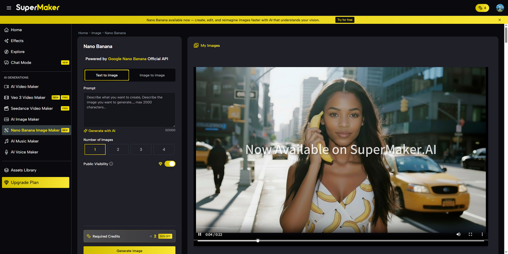Image resolution: width=508 pixels, height=254 pixels.
Task: Click the AI Music Maker note icon
Action: coord(6,141)
